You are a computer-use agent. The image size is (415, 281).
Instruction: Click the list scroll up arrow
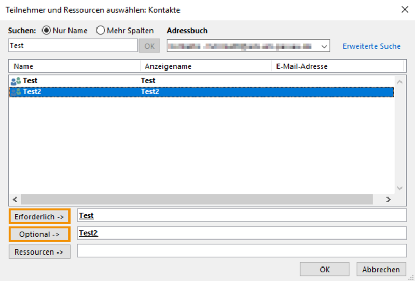point(399,82)
